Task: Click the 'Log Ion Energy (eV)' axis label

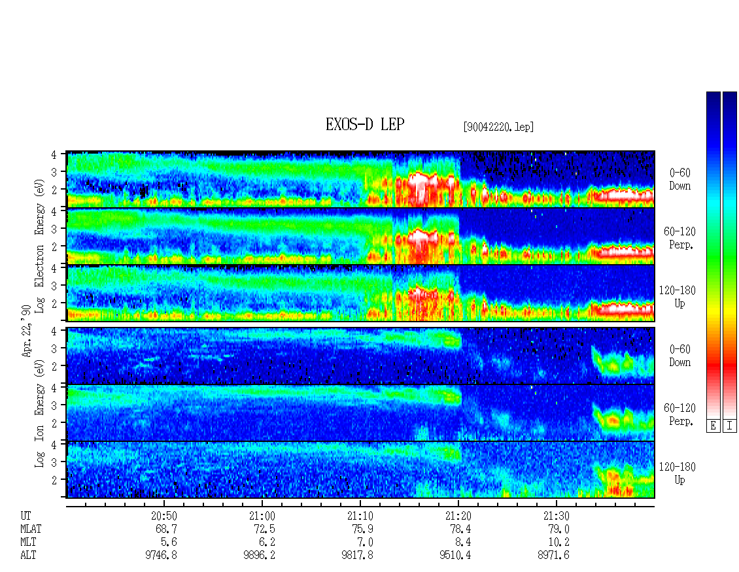Action: coord(40,414)
